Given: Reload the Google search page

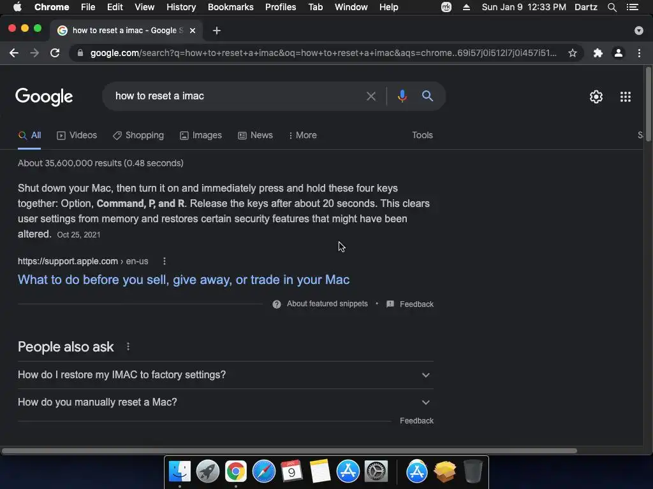Looking at the screenshot, I should (55, 53).
